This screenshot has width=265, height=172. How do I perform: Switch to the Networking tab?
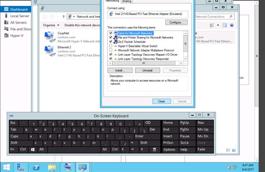point(112,1)
